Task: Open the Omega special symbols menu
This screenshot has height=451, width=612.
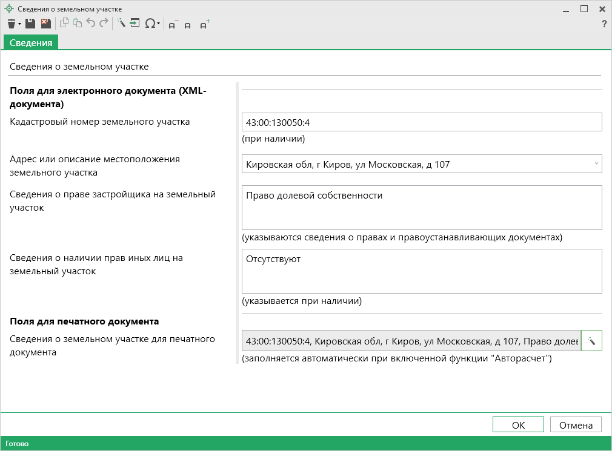Action: [150, 24]
